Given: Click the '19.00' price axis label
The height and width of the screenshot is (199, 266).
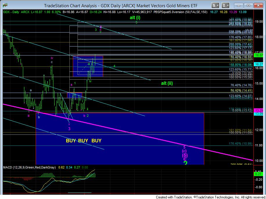Looking at the screenshot, I should pos(258,21).
